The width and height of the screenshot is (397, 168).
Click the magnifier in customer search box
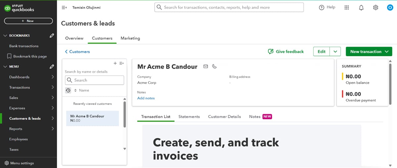tap(69, 80)
